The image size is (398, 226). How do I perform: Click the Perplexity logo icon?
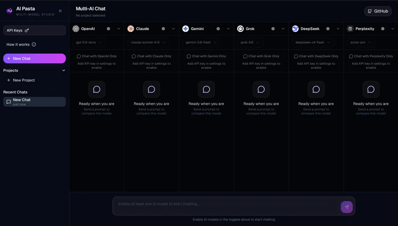[350, 29]
